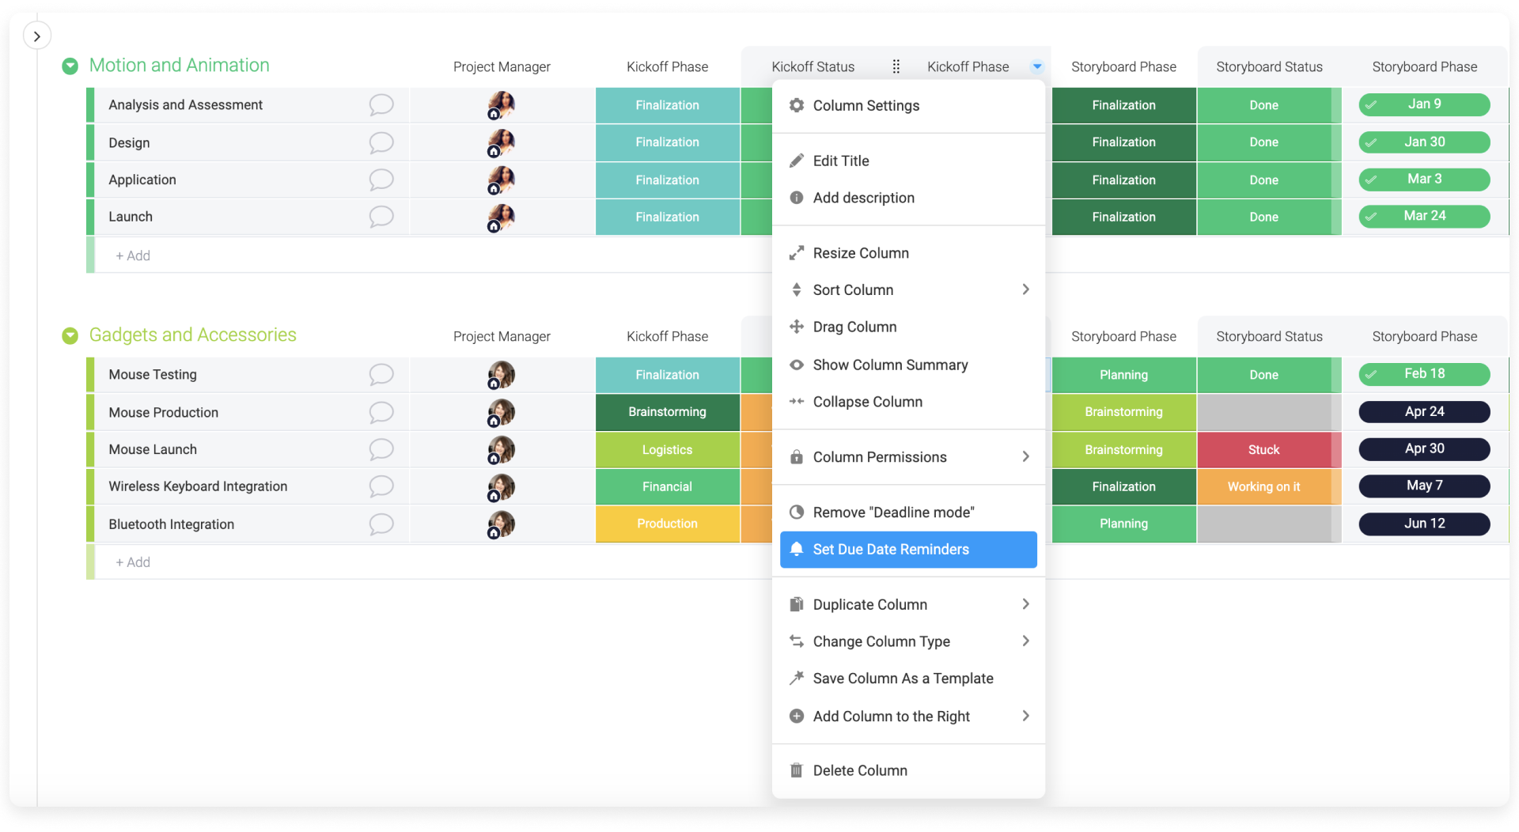Expand the Sort Column submenu
Image resolution: width=1519 pixels, height=832 pixels.
[908, 290]
